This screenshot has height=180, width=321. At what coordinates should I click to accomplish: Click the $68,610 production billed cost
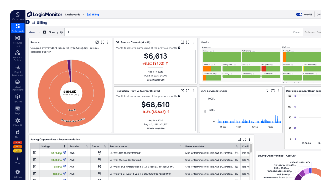(155, 105)
